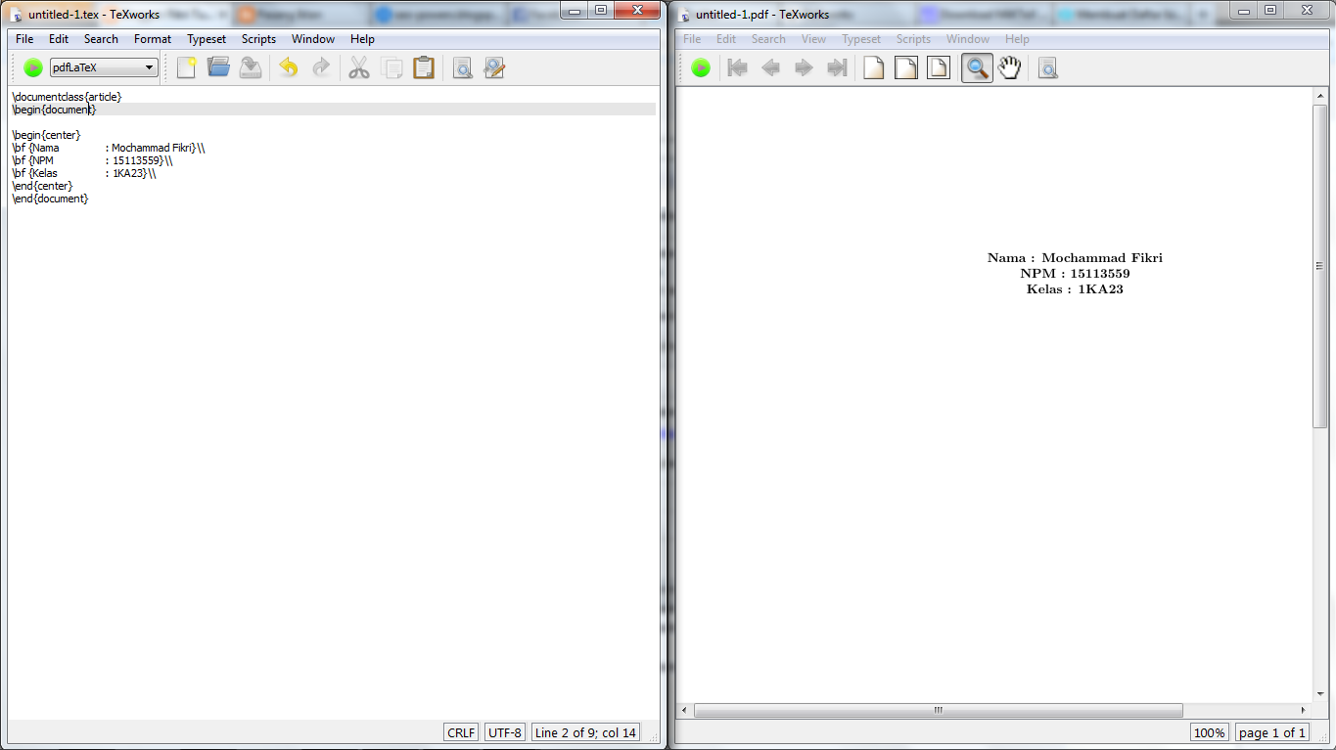Click the Line 2 of 9 status field

(585, 731)
